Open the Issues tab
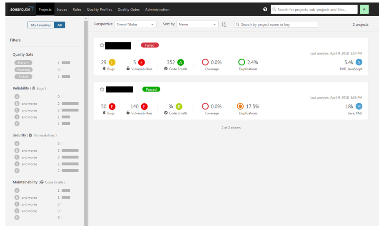This screenshot has height=230, width=381. click(62, 10)
